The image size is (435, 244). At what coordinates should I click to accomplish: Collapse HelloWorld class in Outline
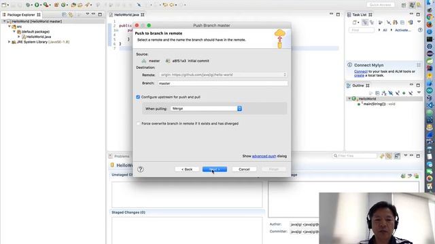(349, 98)
